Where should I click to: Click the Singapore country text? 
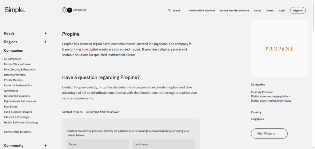(x=257, y=119)
